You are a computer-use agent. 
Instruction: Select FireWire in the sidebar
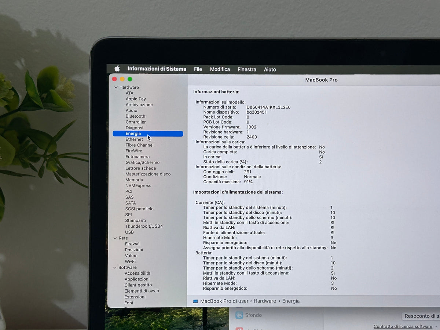[134, 151]
